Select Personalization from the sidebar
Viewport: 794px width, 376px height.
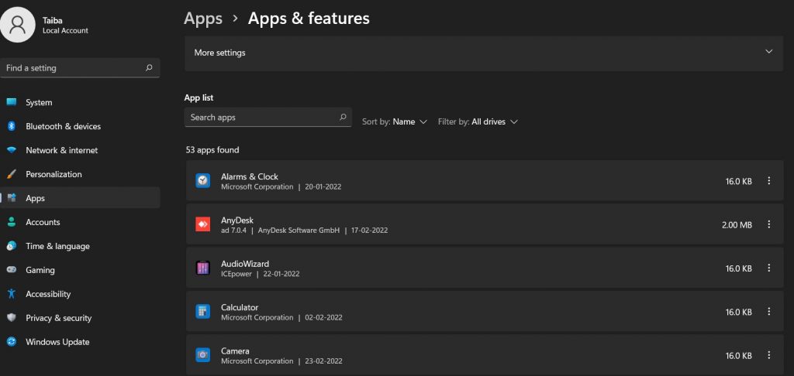[x=54, y=174]
